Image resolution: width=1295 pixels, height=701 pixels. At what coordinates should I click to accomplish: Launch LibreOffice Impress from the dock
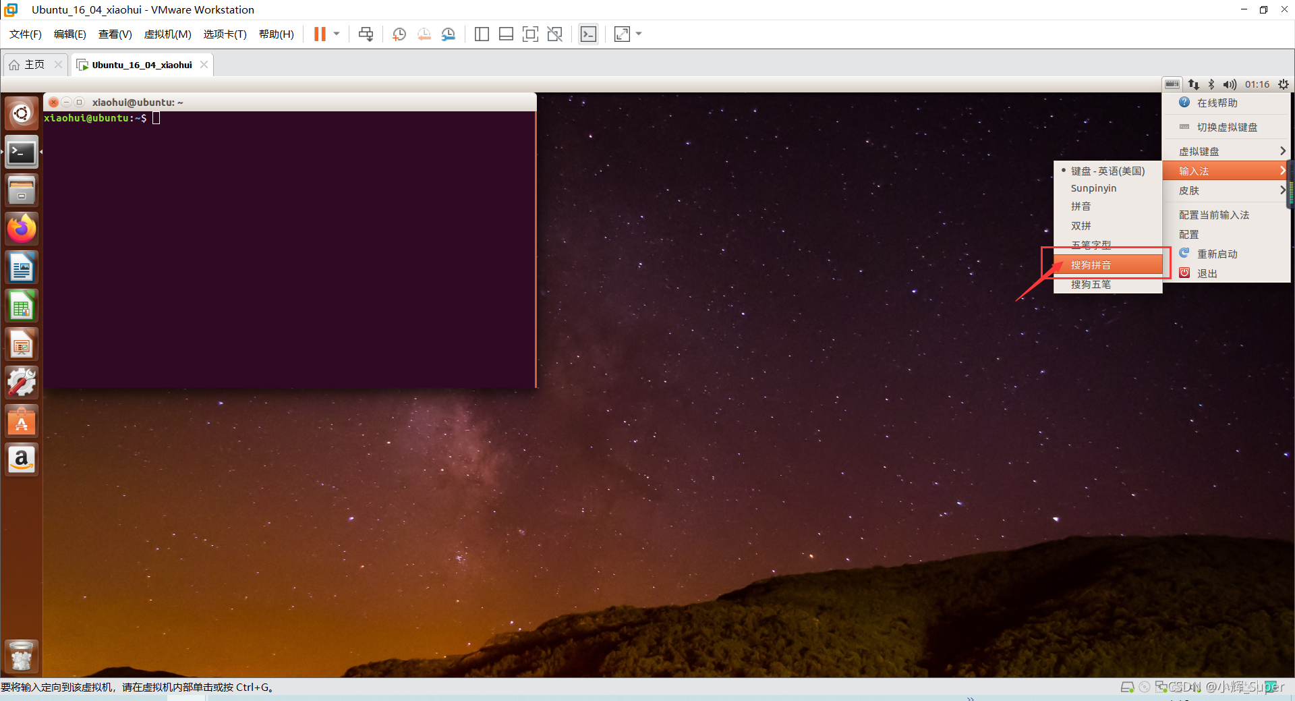22,344
